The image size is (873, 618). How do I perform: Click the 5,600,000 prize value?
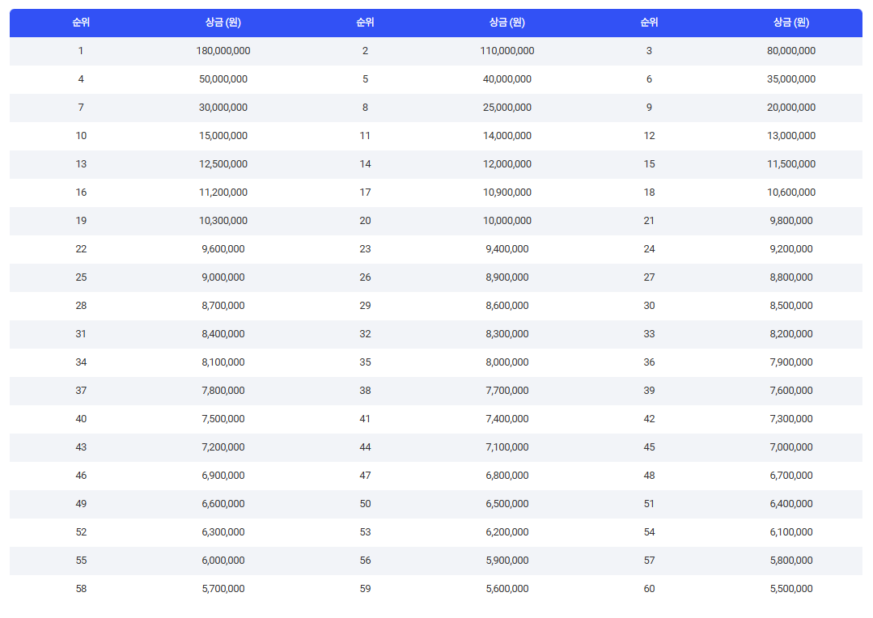click(506, 589)
